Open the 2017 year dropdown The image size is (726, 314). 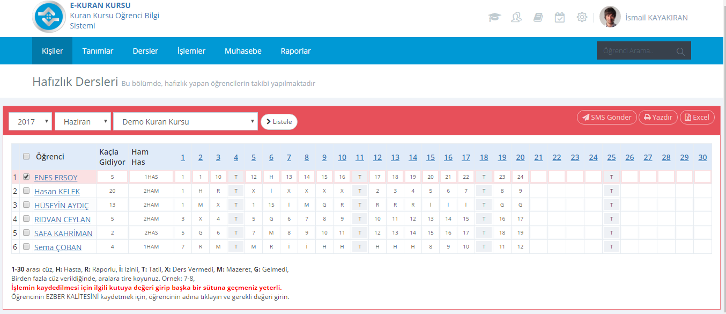[31, 122]
